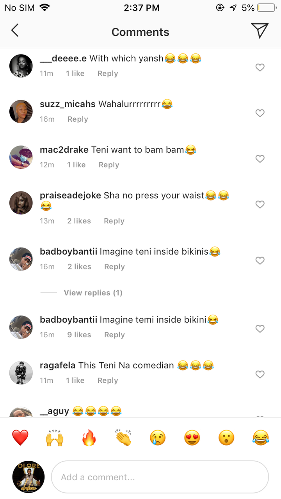Insert the heart-eyes emoji
Screen dimensions: 281x499
[192, 437]
